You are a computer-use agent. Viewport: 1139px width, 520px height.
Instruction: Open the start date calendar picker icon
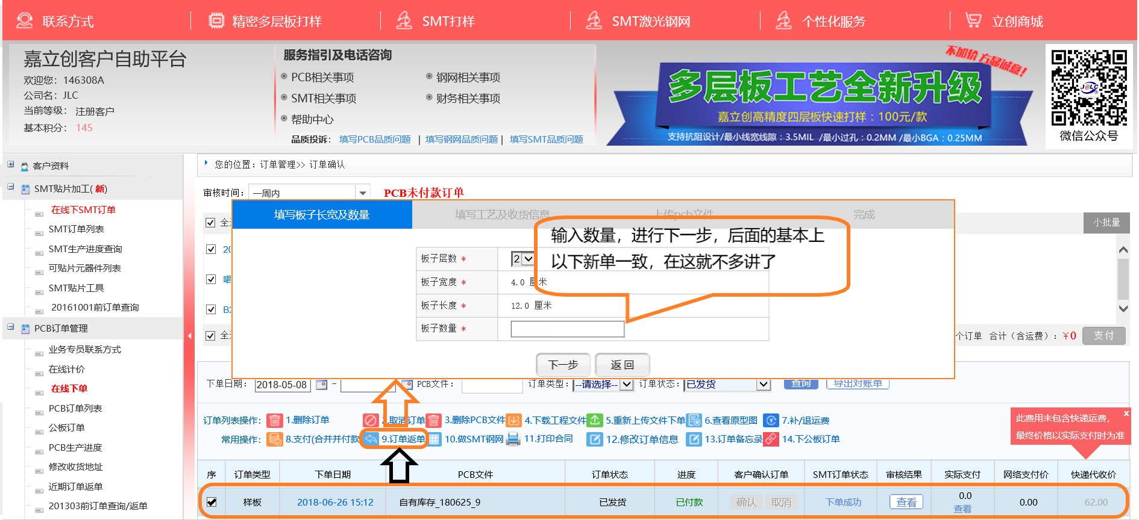[322, 385]
